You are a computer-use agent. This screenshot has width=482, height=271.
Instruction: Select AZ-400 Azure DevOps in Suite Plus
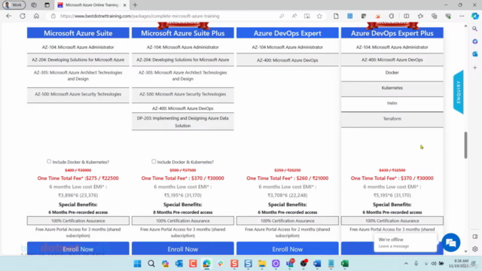[x=182, y=108]
